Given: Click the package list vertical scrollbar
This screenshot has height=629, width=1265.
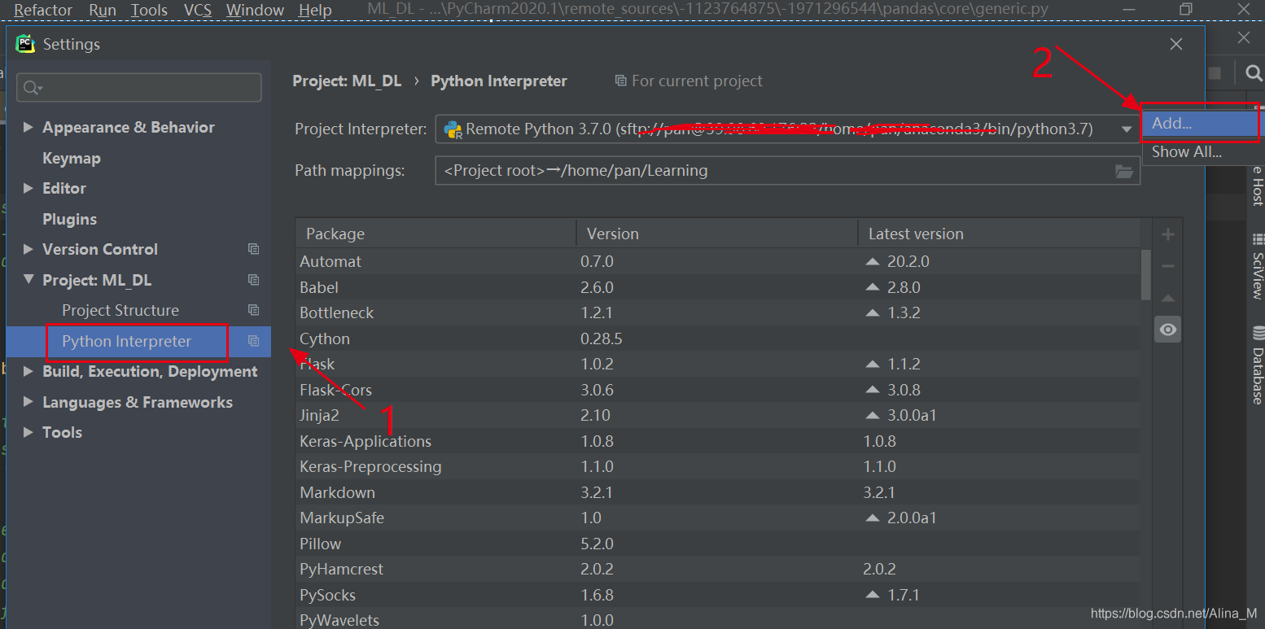Looking at the screenshot, I should [1146, 275].
